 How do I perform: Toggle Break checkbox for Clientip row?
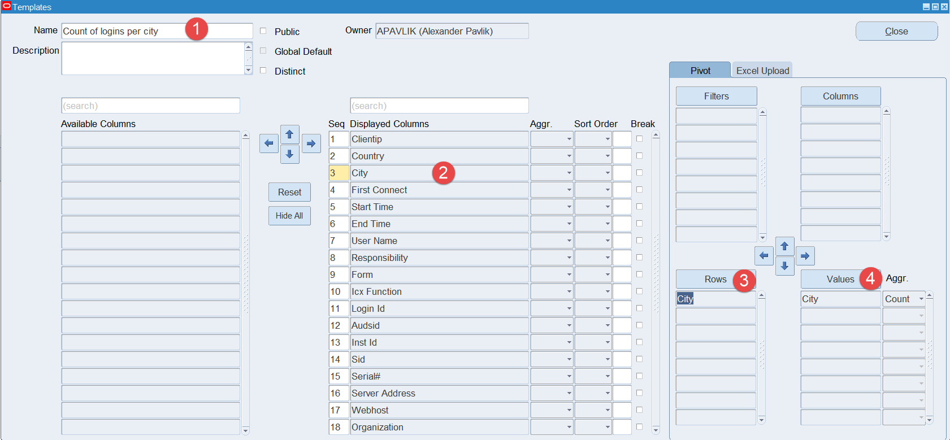639,139
